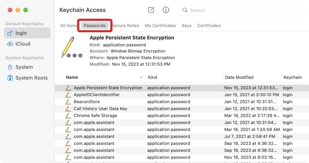Open the My Certificates tab
Image resolution: width=309 pixels, height=163 pixels.
(x=160, y=26)
